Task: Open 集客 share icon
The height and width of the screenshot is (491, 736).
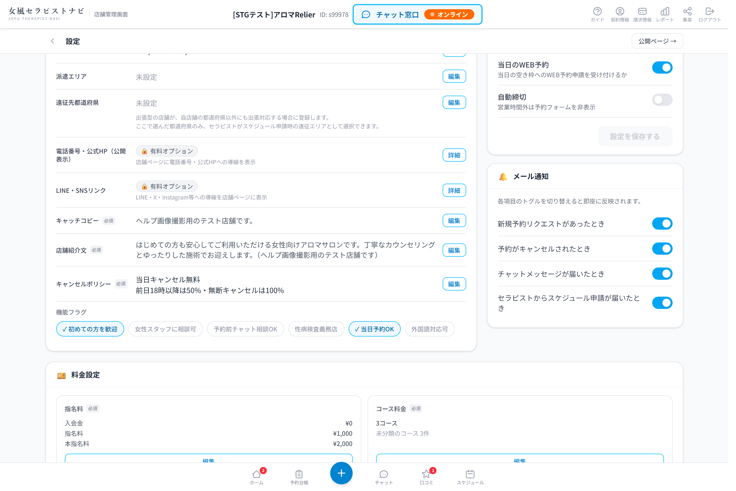Action: click(694, 14)
